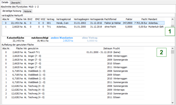This screenshot has height=105, width=176.
Task: Open the Historie tab
Action: 28,11
